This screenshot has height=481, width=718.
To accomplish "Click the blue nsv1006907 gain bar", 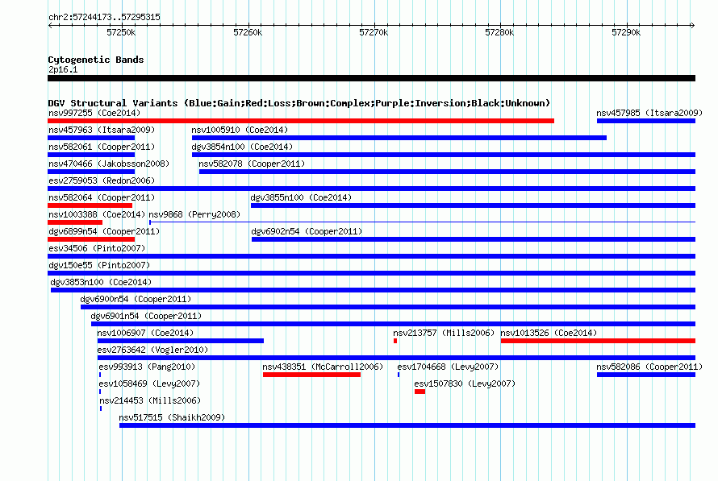I will pyautogui.click(x=181, y=341).
